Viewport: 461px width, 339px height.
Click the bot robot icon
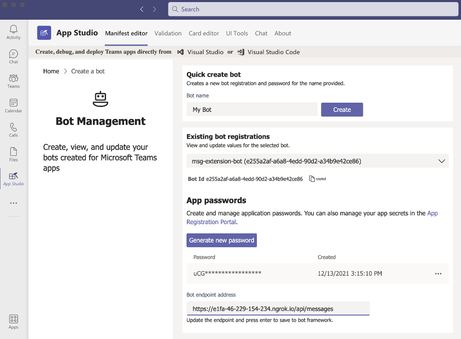(101, 99)
